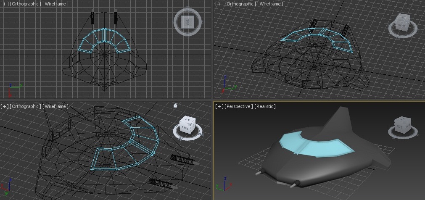Open the [+] menu of the bottom-left viewport
The height and width of the screenshot is (200, 425).
[4, 106]
